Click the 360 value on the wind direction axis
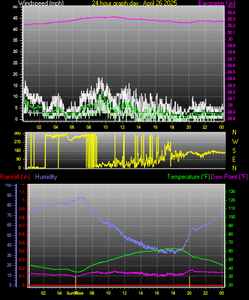249x300 pixels. 17,134
